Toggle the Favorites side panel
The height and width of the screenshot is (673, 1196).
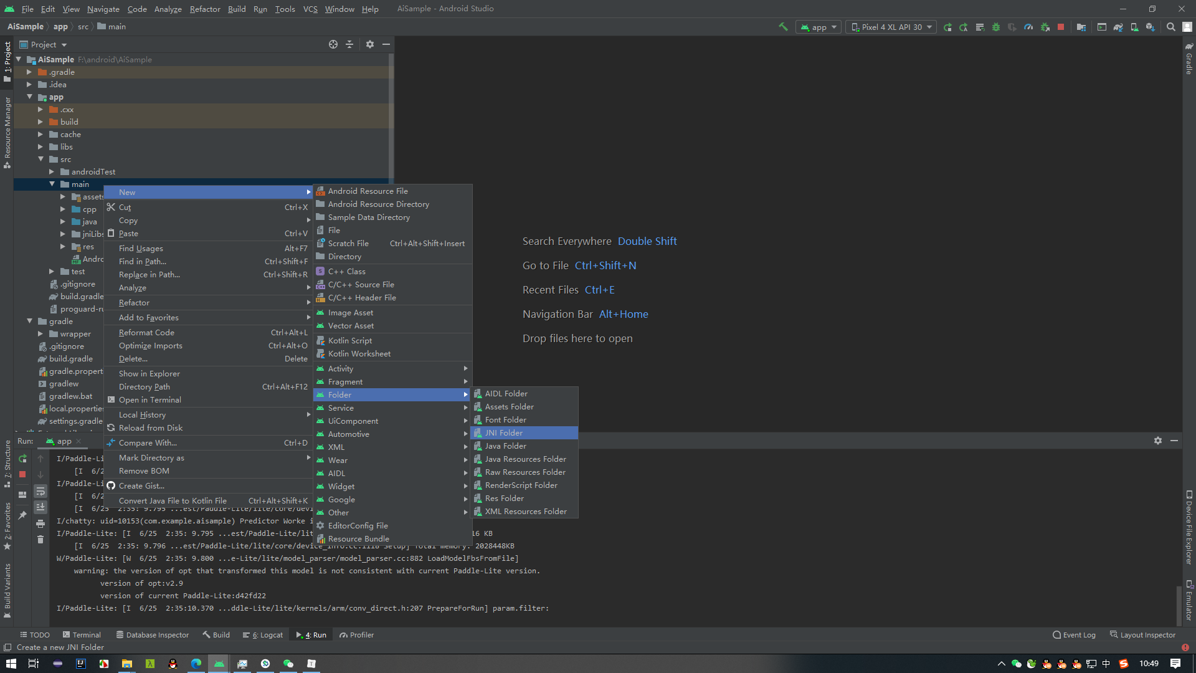point(7,526)
